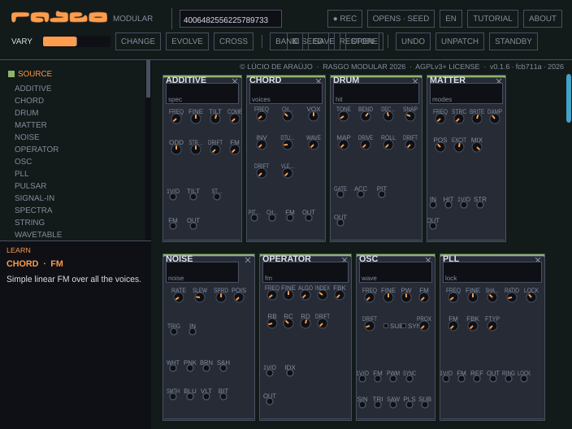
Task: Click the CHANGE button
Action: coord(138,41)
